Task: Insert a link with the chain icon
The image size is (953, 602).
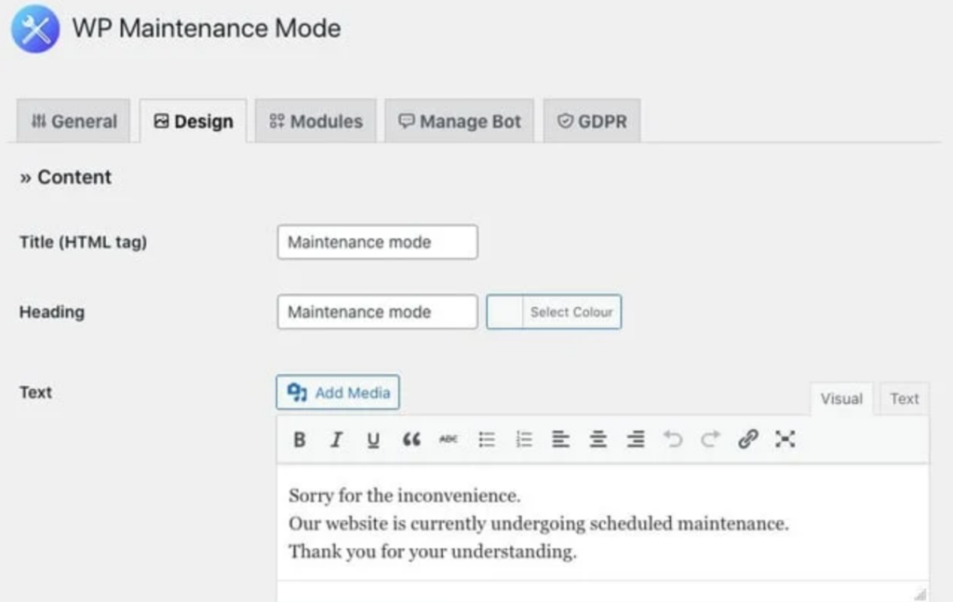Action: 747,439
